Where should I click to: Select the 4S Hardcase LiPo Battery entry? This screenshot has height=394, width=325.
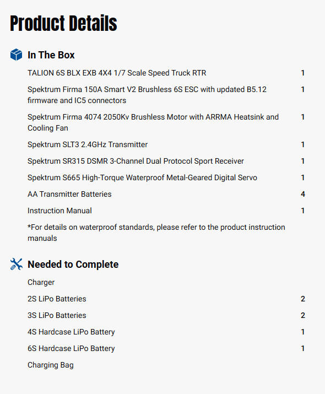pos(71,332)
